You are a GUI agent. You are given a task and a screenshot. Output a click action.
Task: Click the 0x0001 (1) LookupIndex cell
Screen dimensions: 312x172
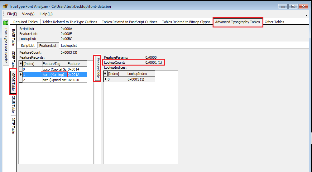[141, 79]
